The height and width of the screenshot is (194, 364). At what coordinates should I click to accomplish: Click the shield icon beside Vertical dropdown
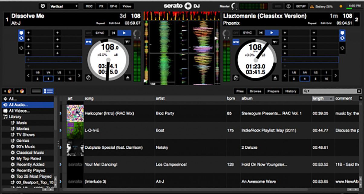[x=43, y=6]
